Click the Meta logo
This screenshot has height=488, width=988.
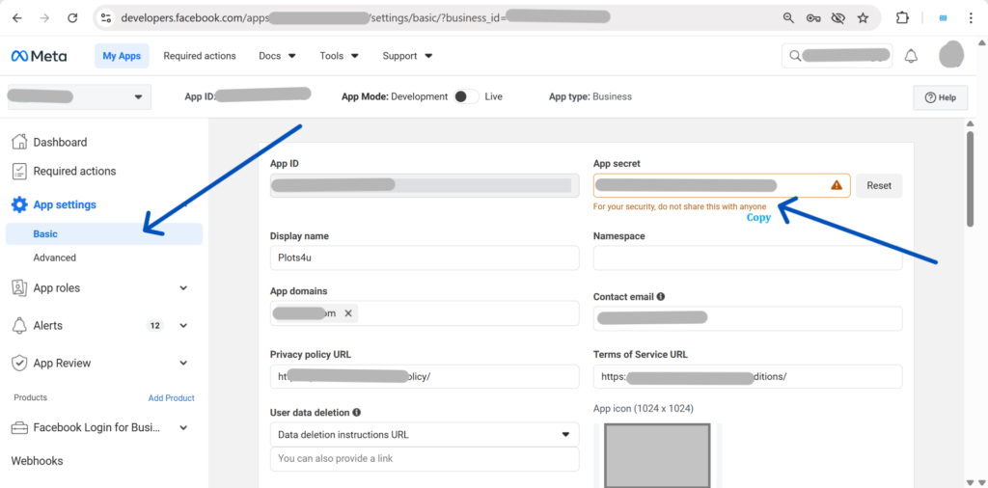tap(39, 56)
